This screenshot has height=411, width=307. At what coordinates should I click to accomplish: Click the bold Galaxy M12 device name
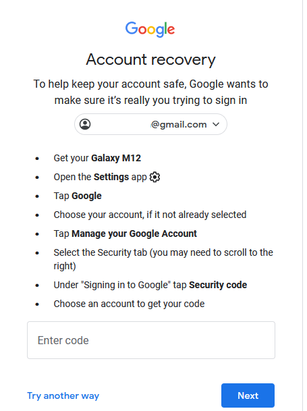(116, 158)
